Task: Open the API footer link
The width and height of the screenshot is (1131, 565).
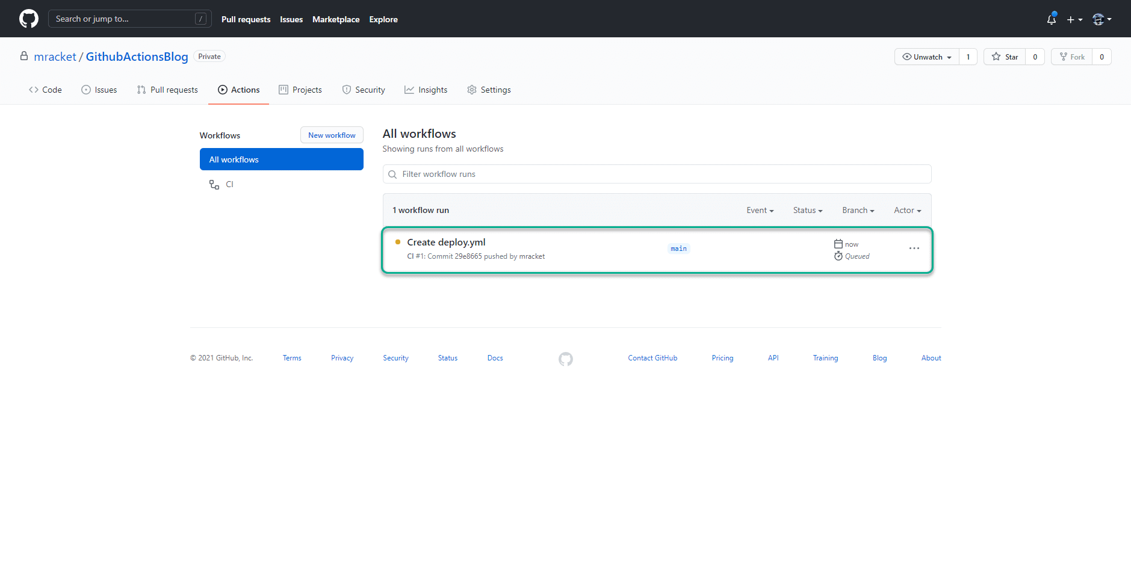Action: [x=773, y=358]
